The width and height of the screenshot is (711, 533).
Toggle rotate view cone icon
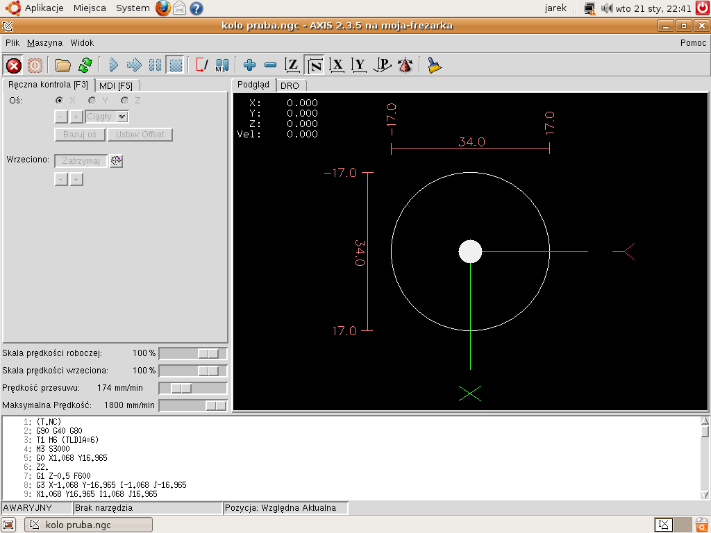pyautogui.click(x=405, y=65)
